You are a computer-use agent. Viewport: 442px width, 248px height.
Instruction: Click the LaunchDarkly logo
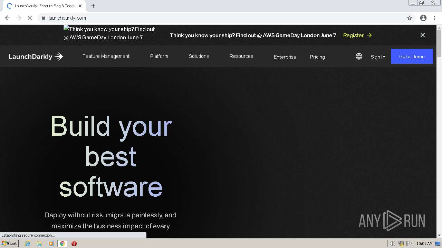[36, 56]
